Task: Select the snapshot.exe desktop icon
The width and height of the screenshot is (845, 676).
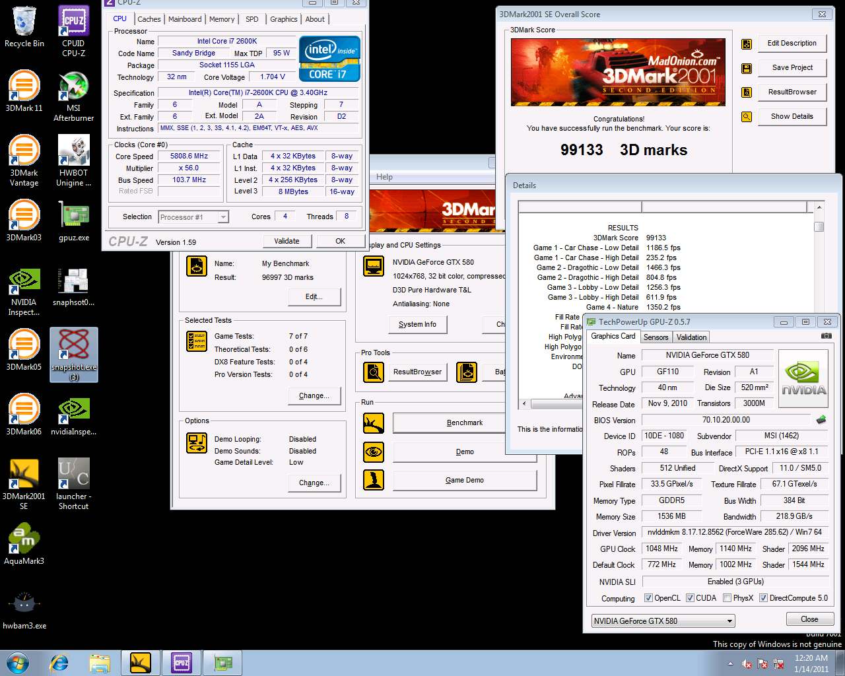Action: (x=74, y=355)
